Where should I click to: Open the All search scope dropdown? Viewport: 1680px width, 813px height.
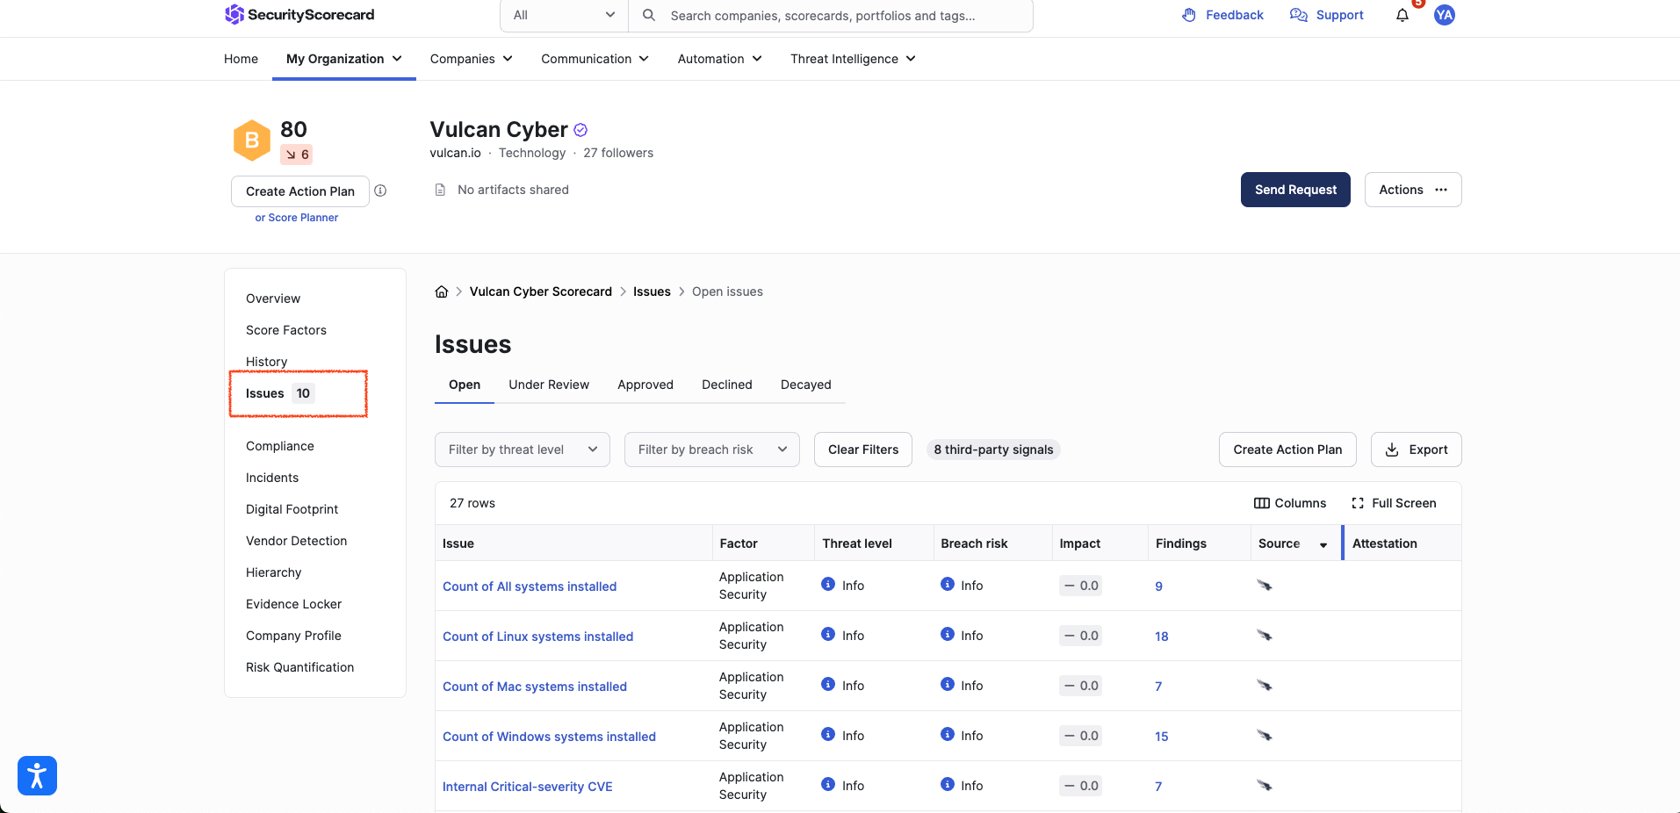pyautogui.click(x=564, y=15)
